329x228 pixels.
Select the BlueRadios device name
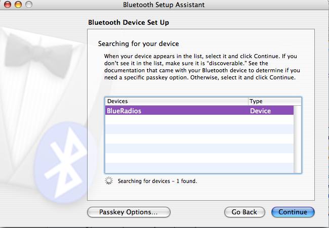(124, 111)
